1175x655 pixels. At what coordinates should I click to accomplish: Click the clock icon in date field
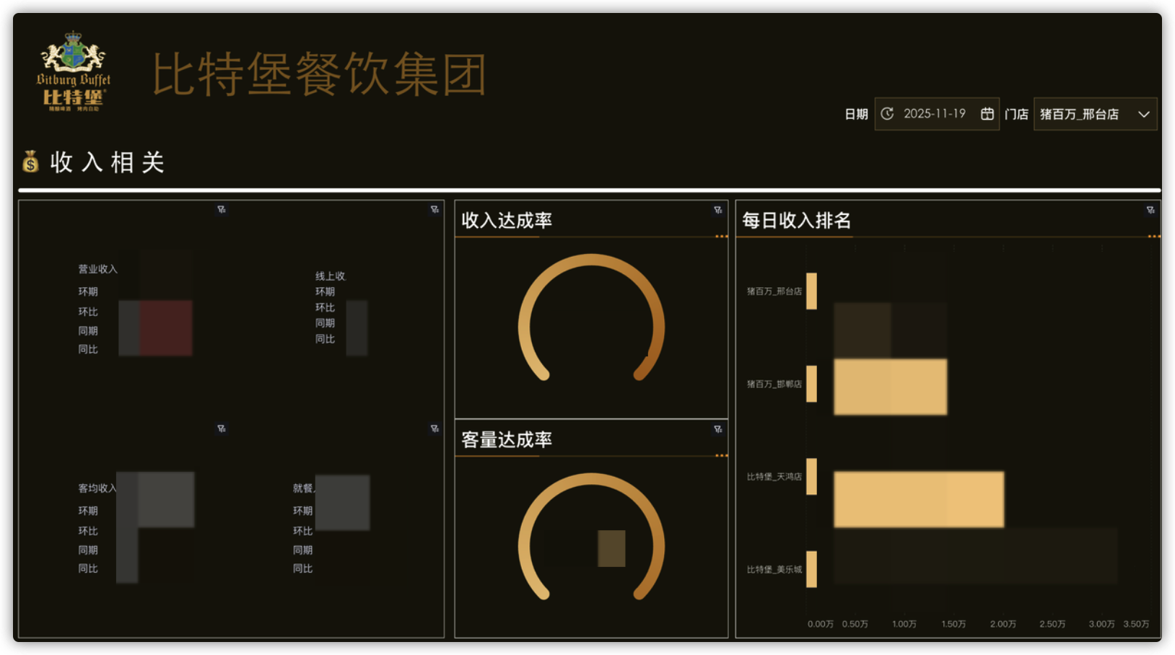pyautogui.click(x=888, y=114)
